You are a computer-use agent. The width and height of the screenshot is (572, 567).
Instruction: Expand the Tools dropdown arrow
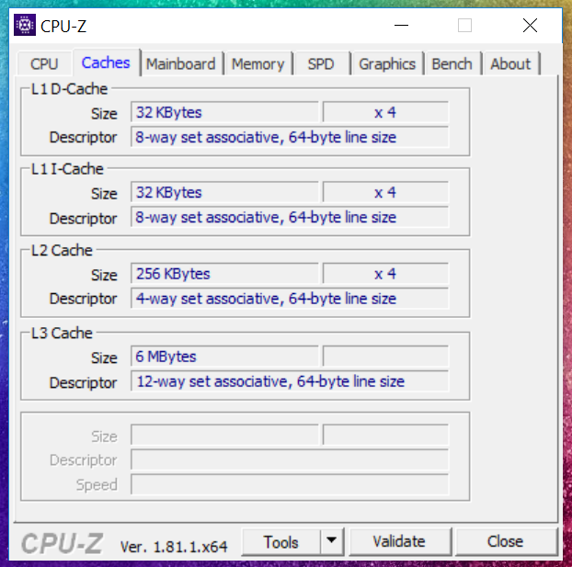point(332,540)
